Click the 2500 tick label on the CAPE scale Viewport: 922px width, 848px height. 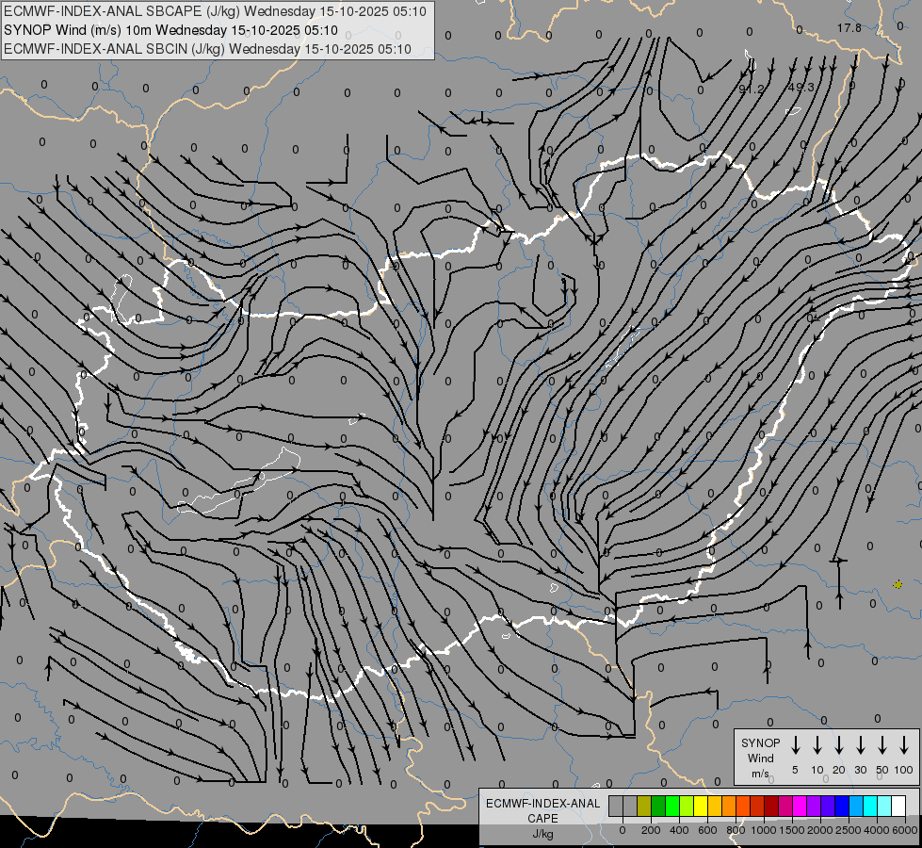pyautogui.click(x=849, y=830)
